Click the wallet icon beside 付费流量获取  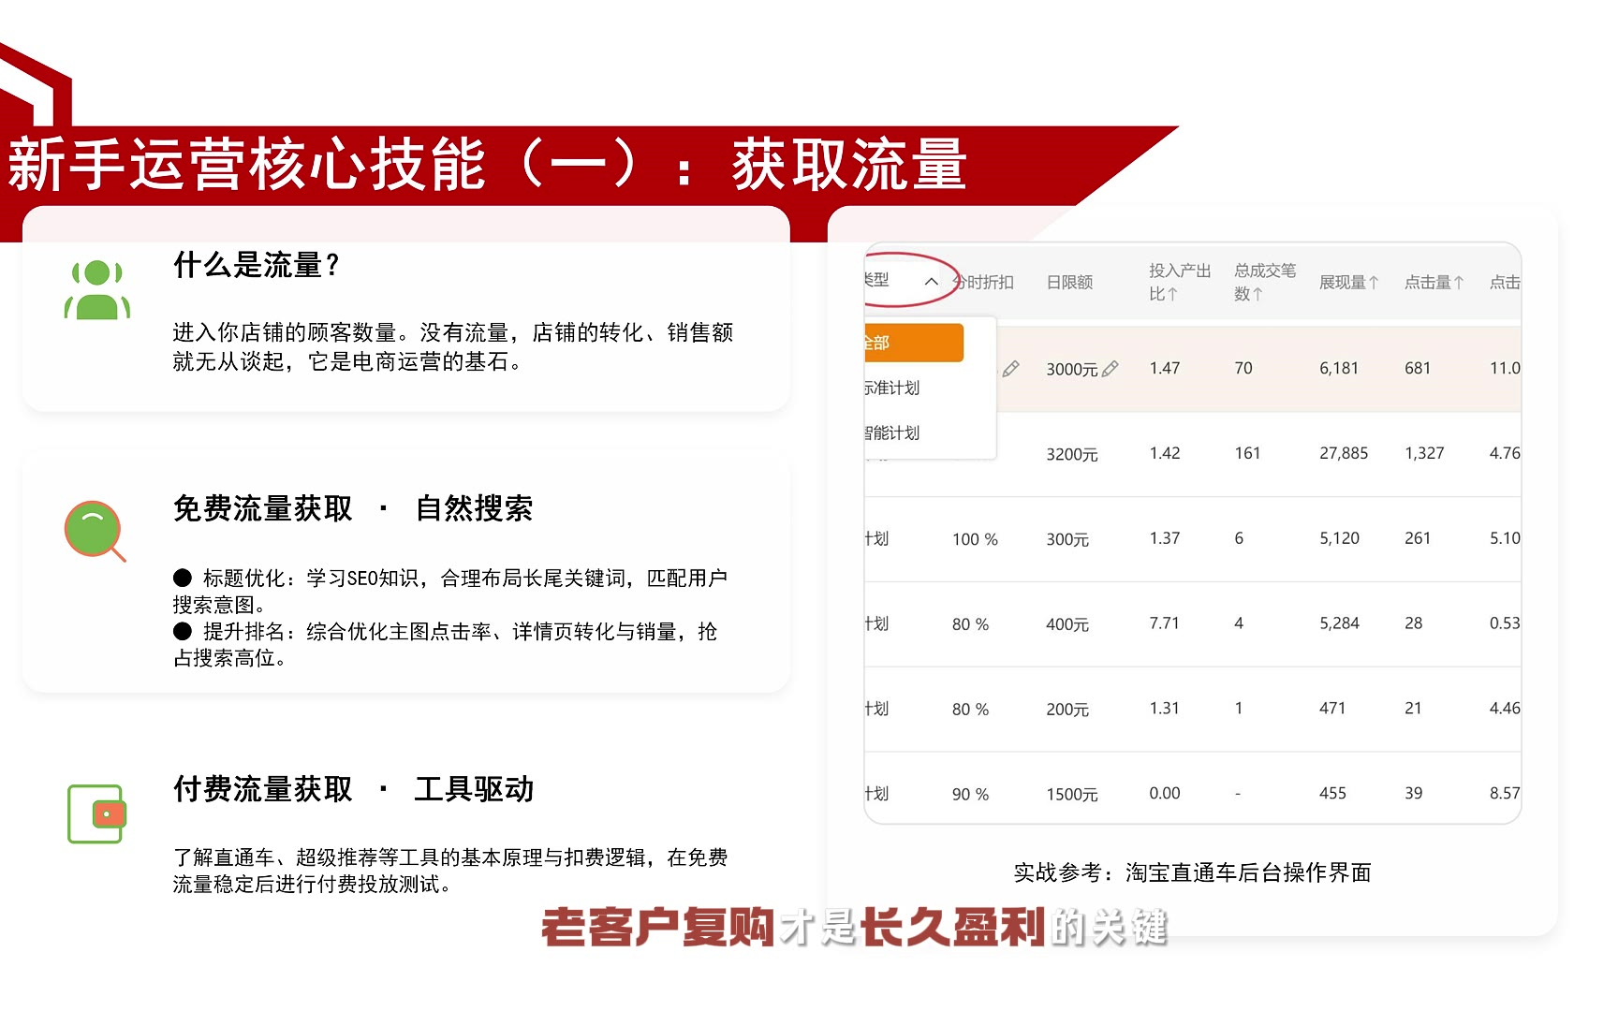[x=96, y=813]
